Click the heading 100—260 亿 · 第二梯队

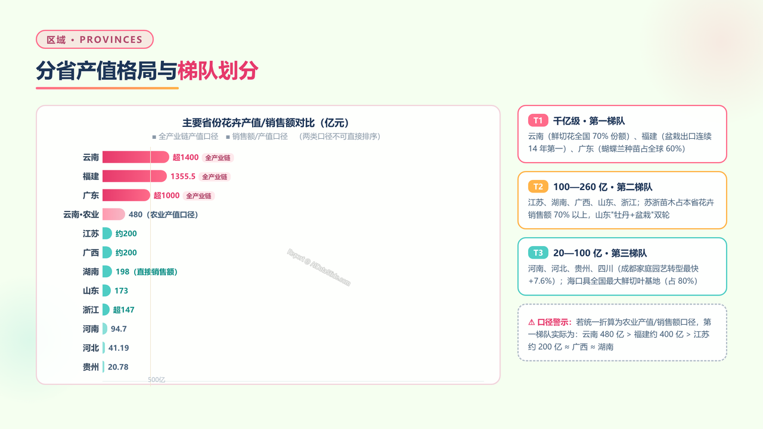603,187
